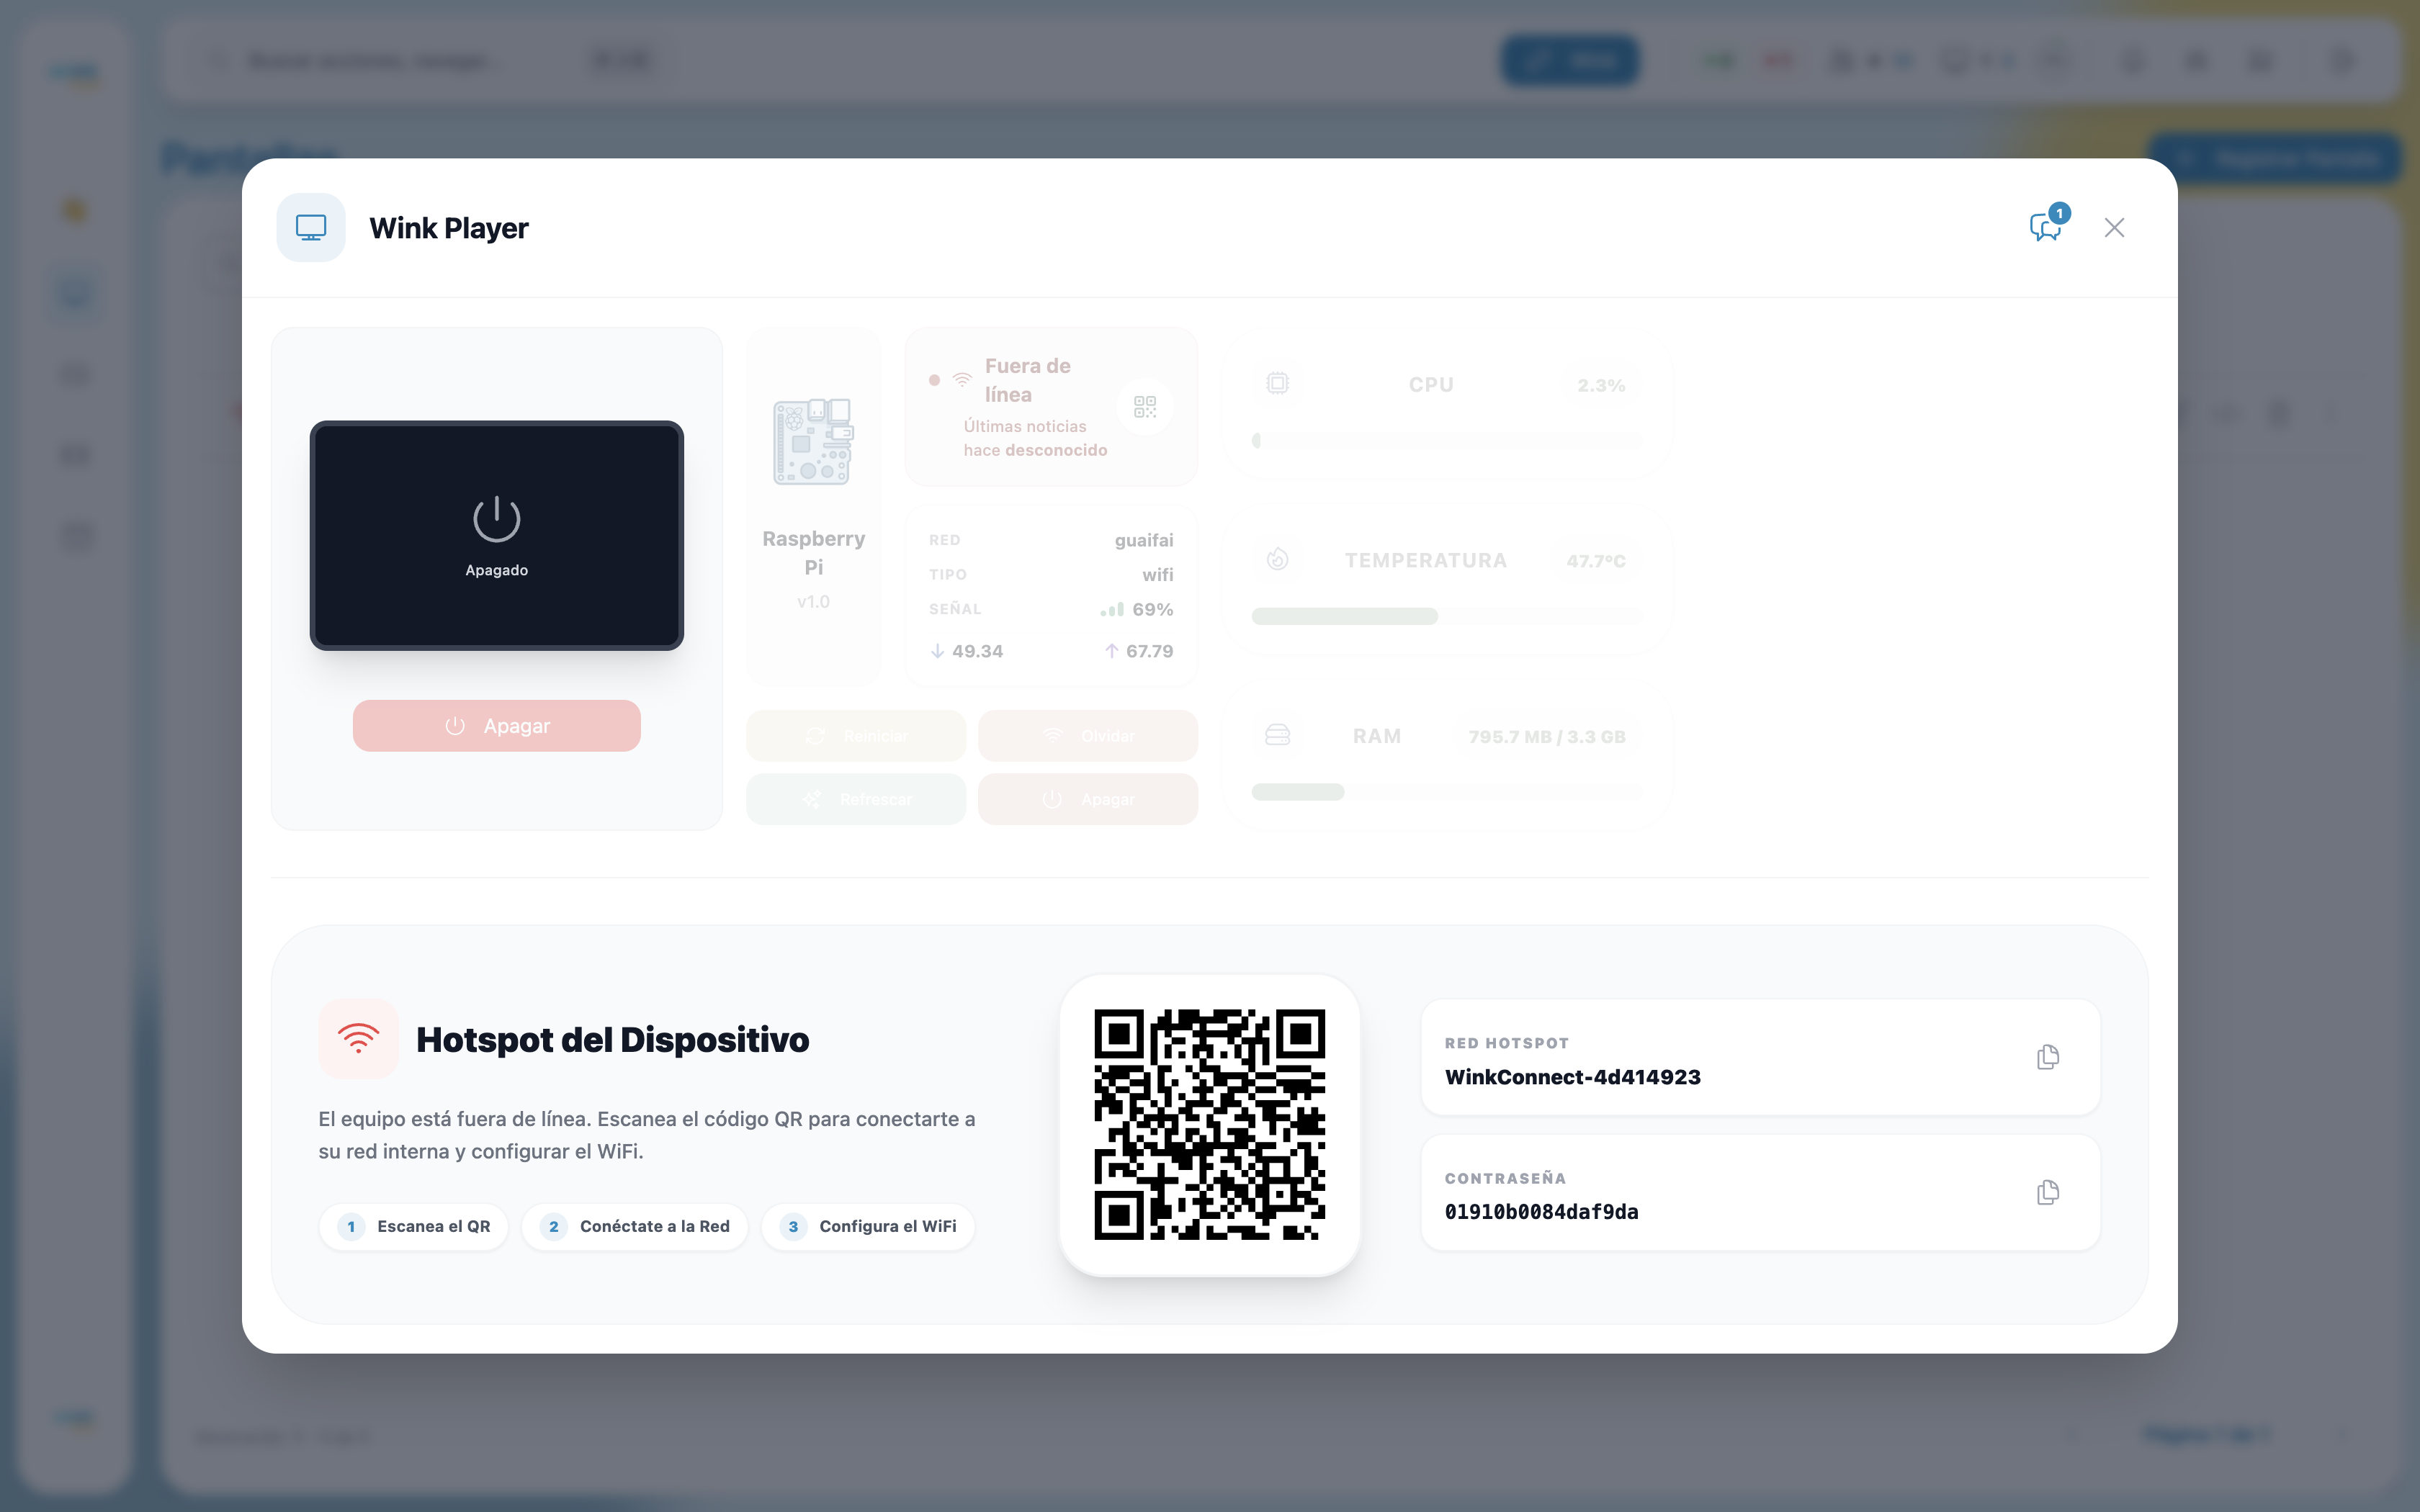The width and height of the screenshot is (2420, 1512).
Task: Click the CPU chip icon
Action: coord(1278,384)
